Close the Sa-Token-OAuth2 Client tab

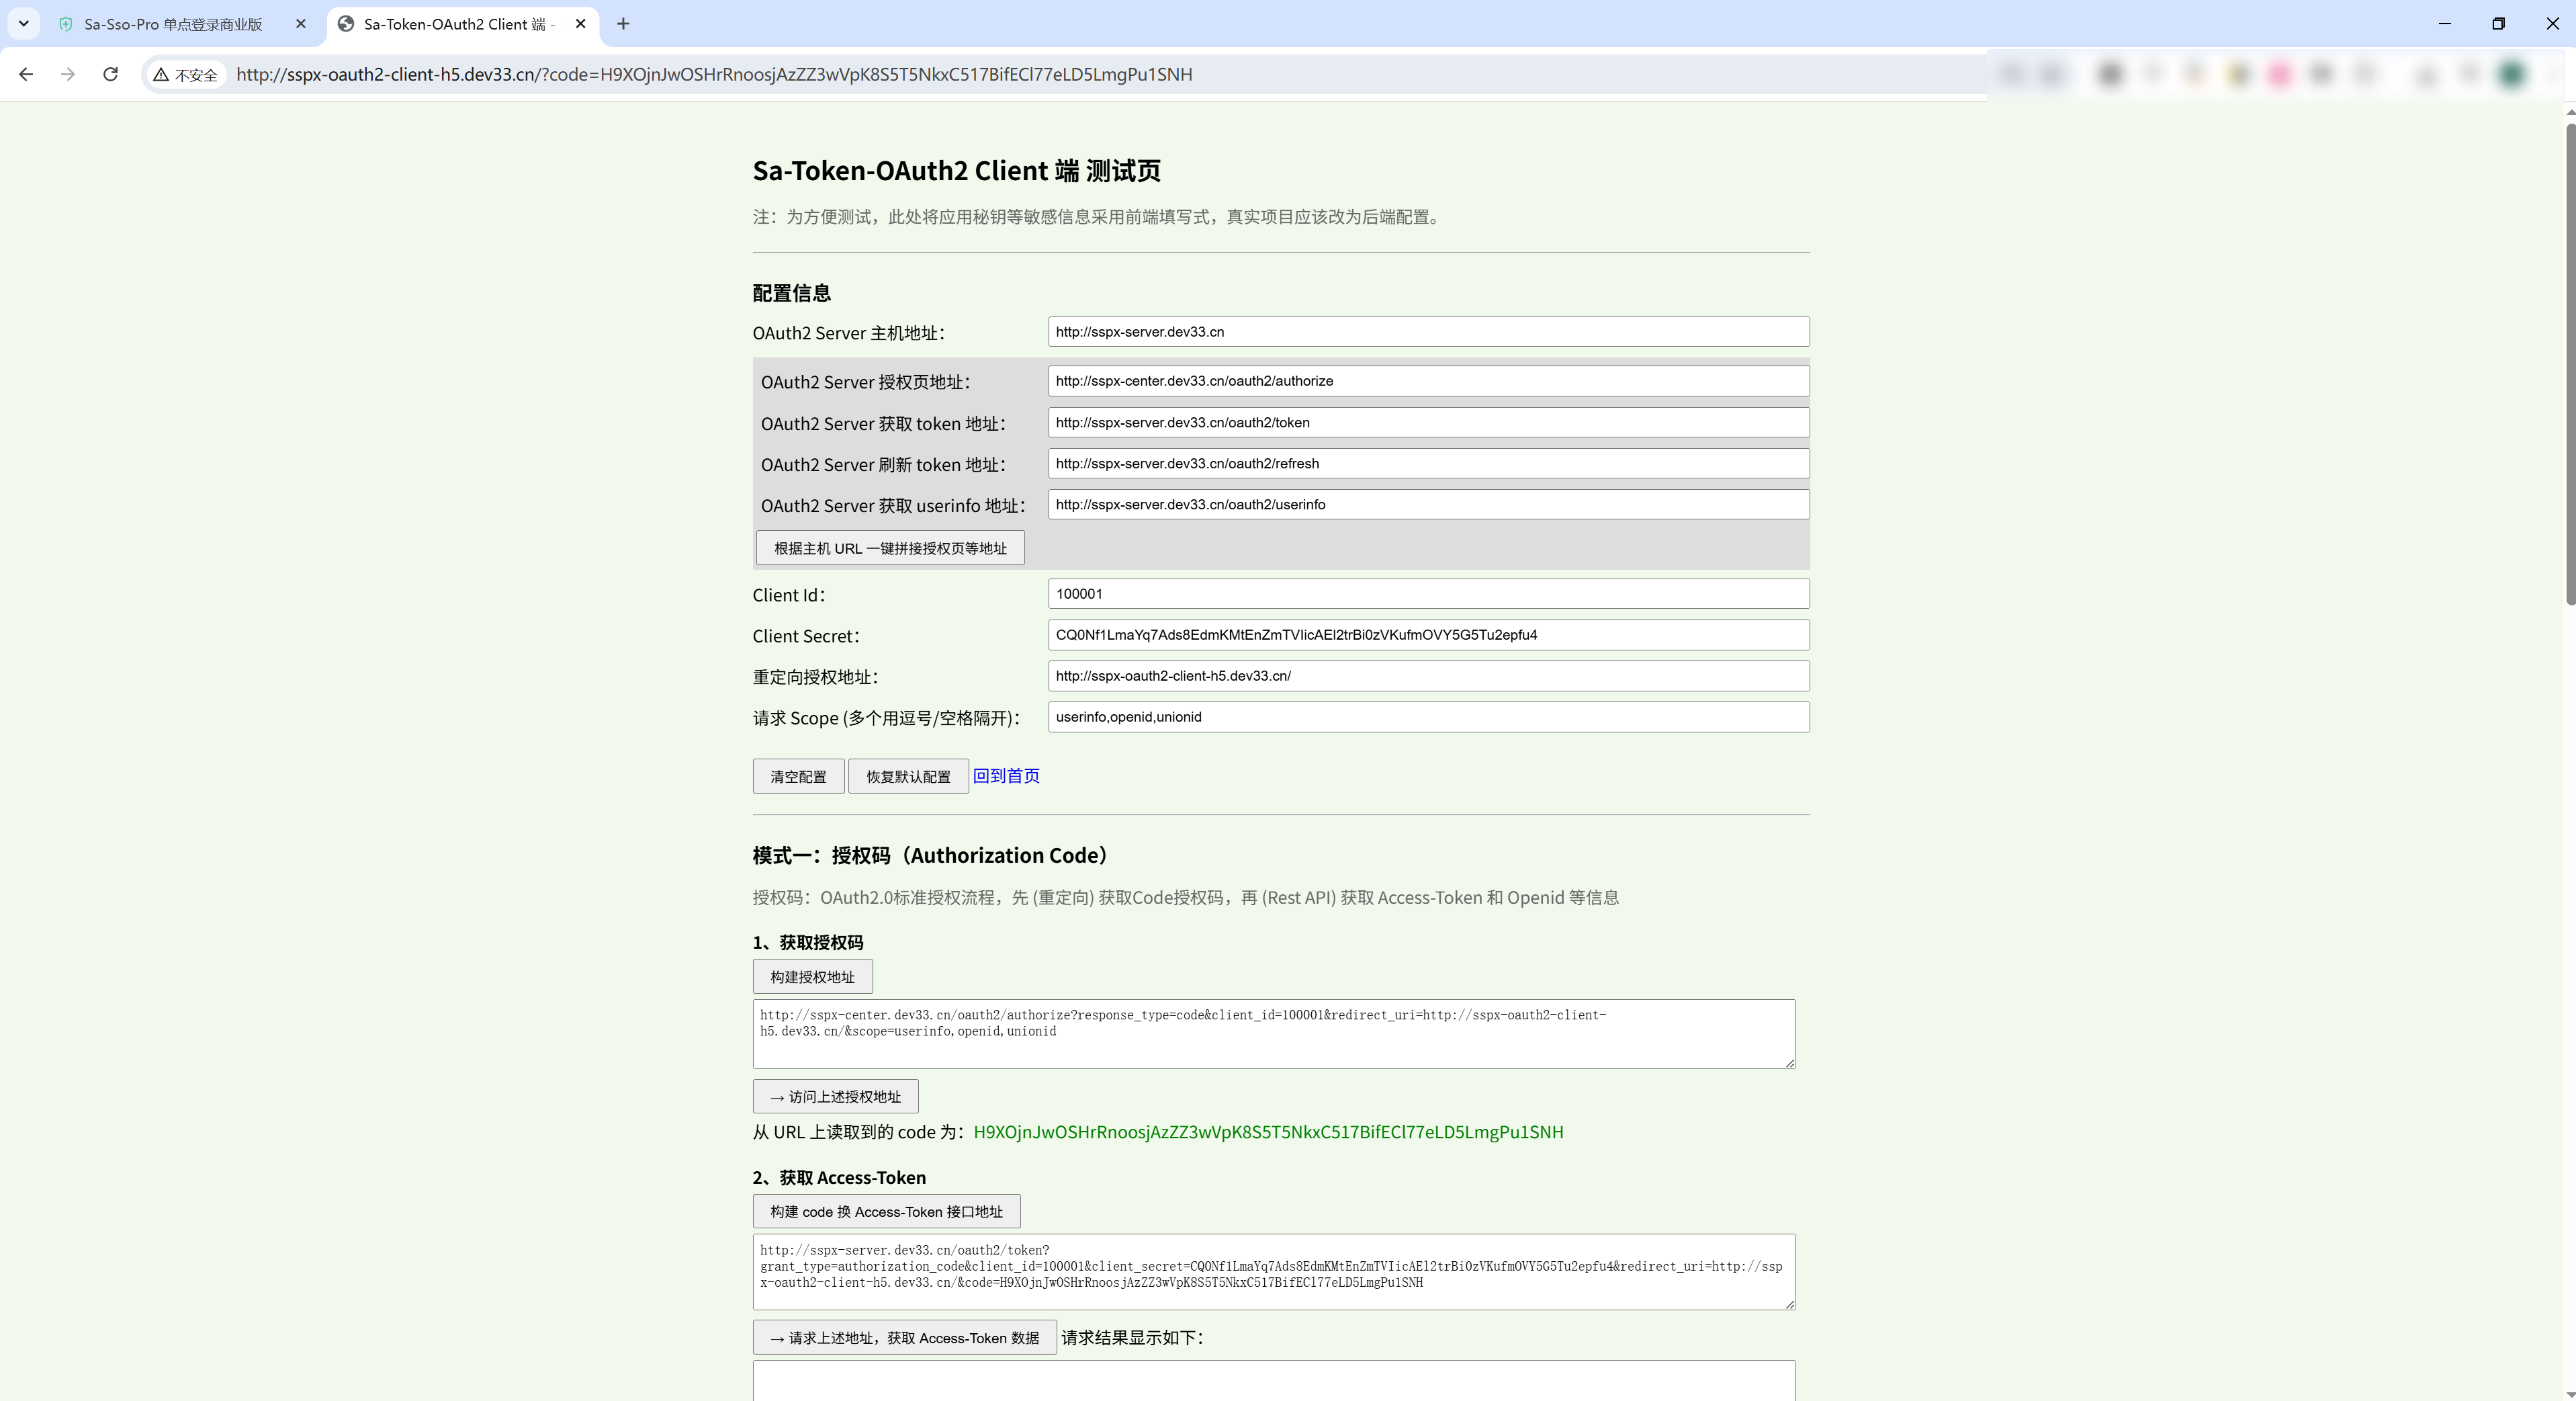pyautogui.click(x=581, y=24)
